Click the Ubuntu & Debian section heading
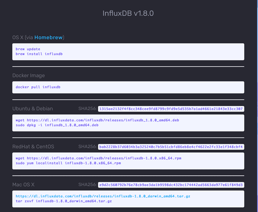 click(33, 109)
